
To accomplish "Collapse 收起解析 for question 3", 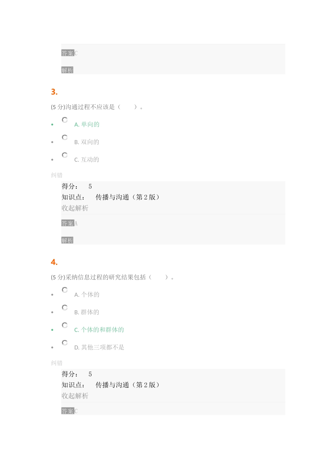I will pyautogui.click(x=75, y=208).
